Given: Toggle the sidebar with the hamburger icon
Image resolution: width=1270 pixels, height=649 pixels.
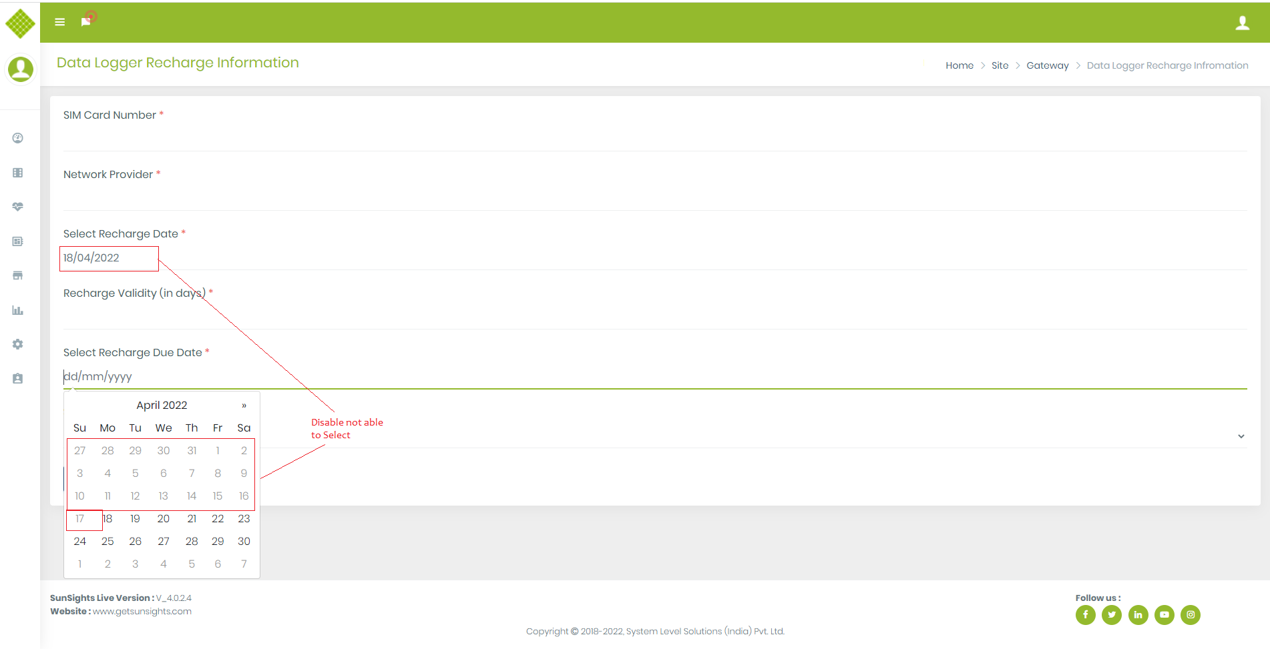Looking at the screenshot, I should tap(59, 21).
